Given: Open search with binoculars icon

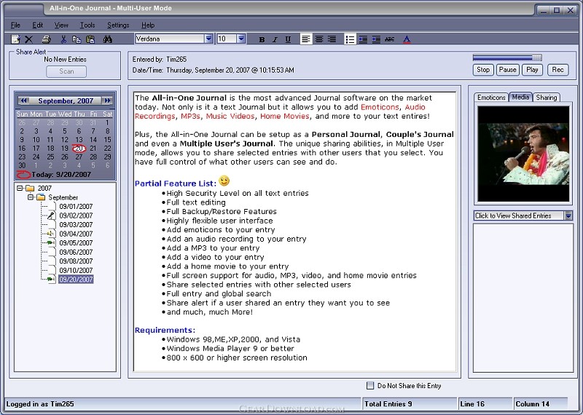Looking at the screenshot, I should (x=107, y=39).
